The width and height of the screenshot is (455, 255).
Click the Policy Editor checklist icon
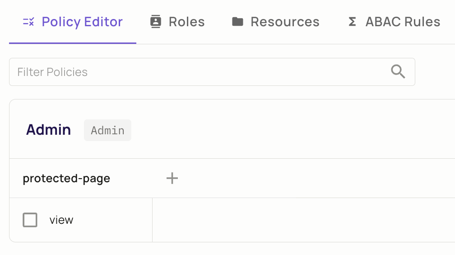point(28,22)
